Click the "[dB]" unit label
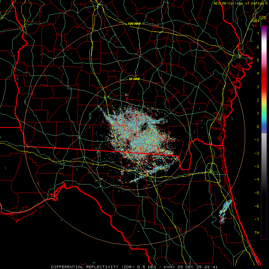The height and width of the screenshot is (269, 269). [x=255, y=21]
